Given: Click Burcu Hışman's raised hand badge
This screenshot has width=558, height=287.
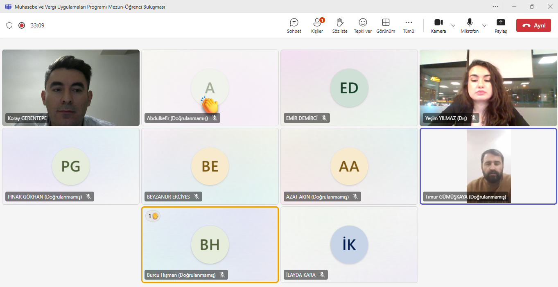Looking at the screenshot, I should click(153, 216).
